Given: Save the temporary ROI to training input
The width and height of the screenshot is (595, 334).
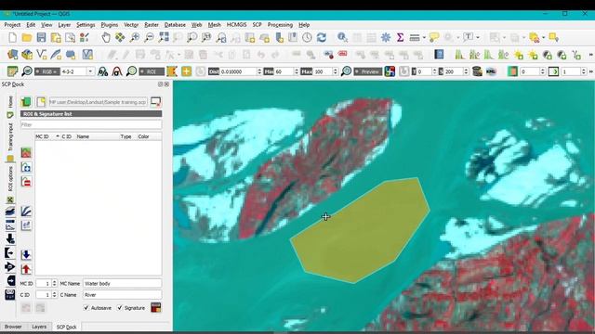Looking at the screenshot, I should 156,307.
